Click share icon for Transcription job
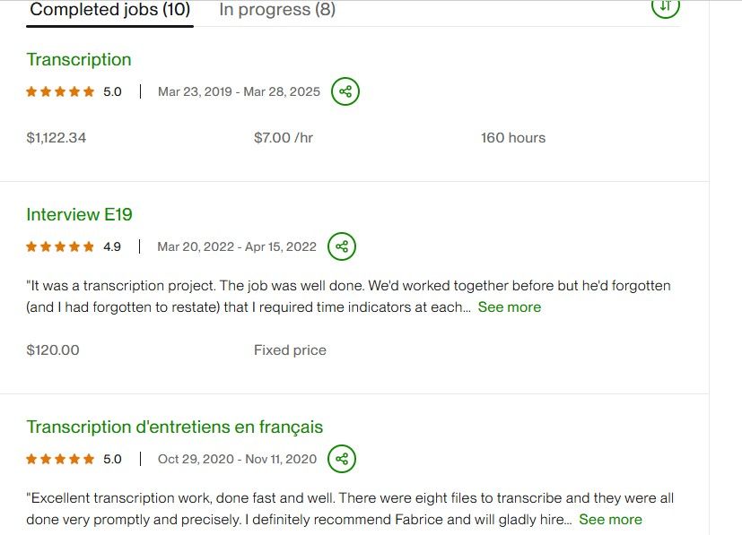742x535 pixels. click(x=345, y=91)
